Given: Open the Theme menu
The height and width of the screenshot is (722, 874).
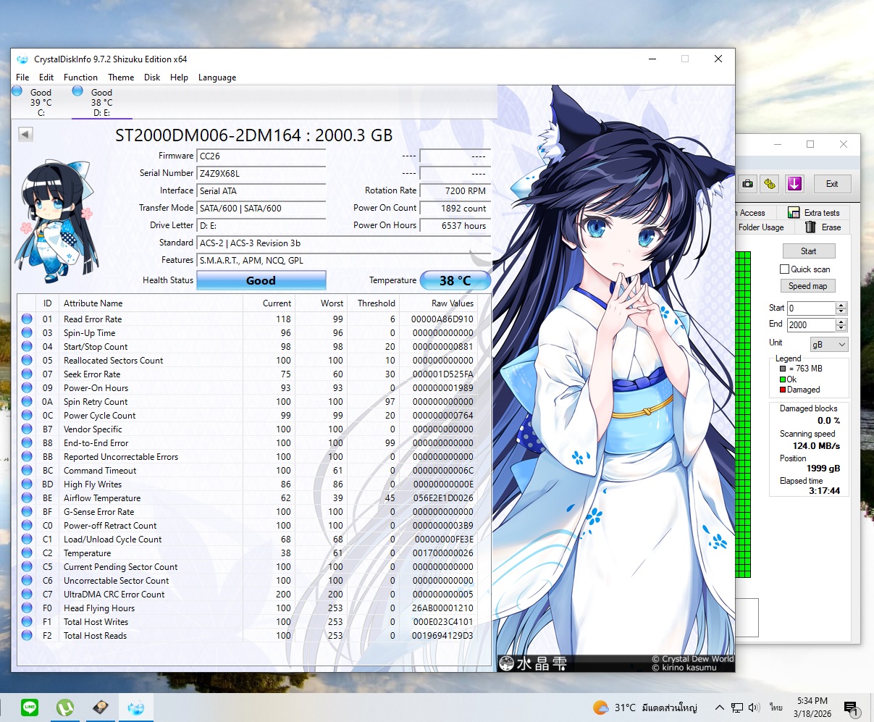Looking at the screenshot, I should click(121, 77).
